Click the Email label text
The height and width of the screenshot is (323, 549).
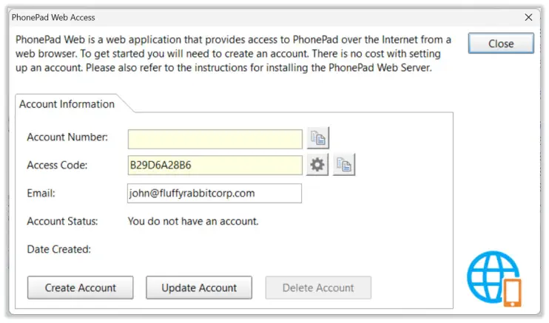pos(41,193)
